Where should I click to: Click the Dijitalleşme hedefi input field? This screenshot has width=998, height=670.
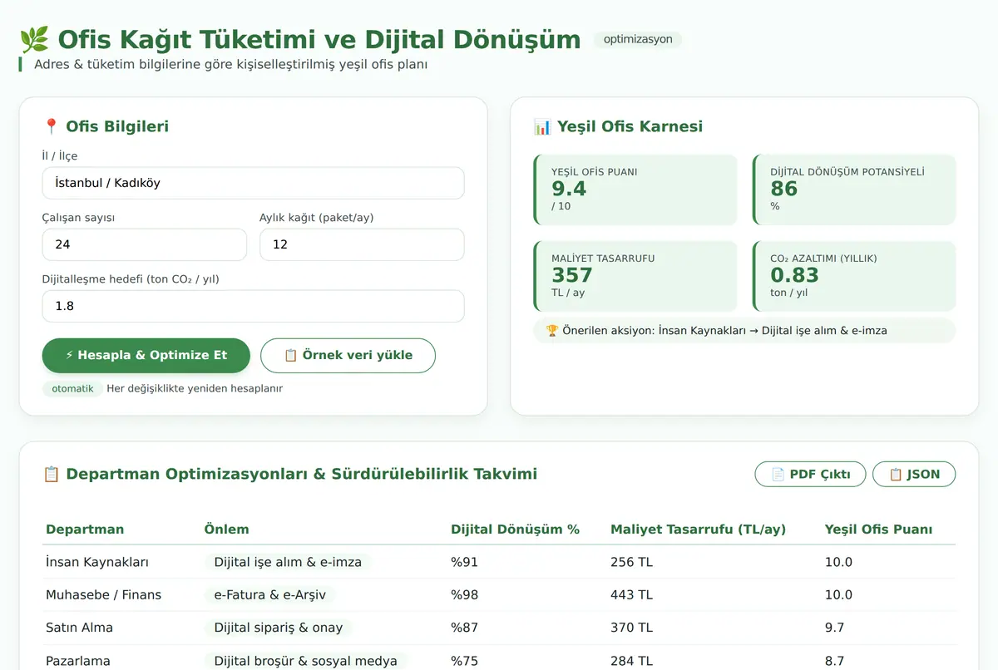pyautogui.click(x=253, y=306)
